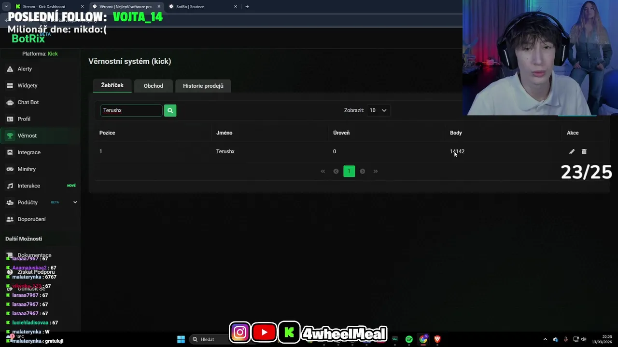
Task: Open the Alerty sidebar section
Action: [x=25, y=69]
